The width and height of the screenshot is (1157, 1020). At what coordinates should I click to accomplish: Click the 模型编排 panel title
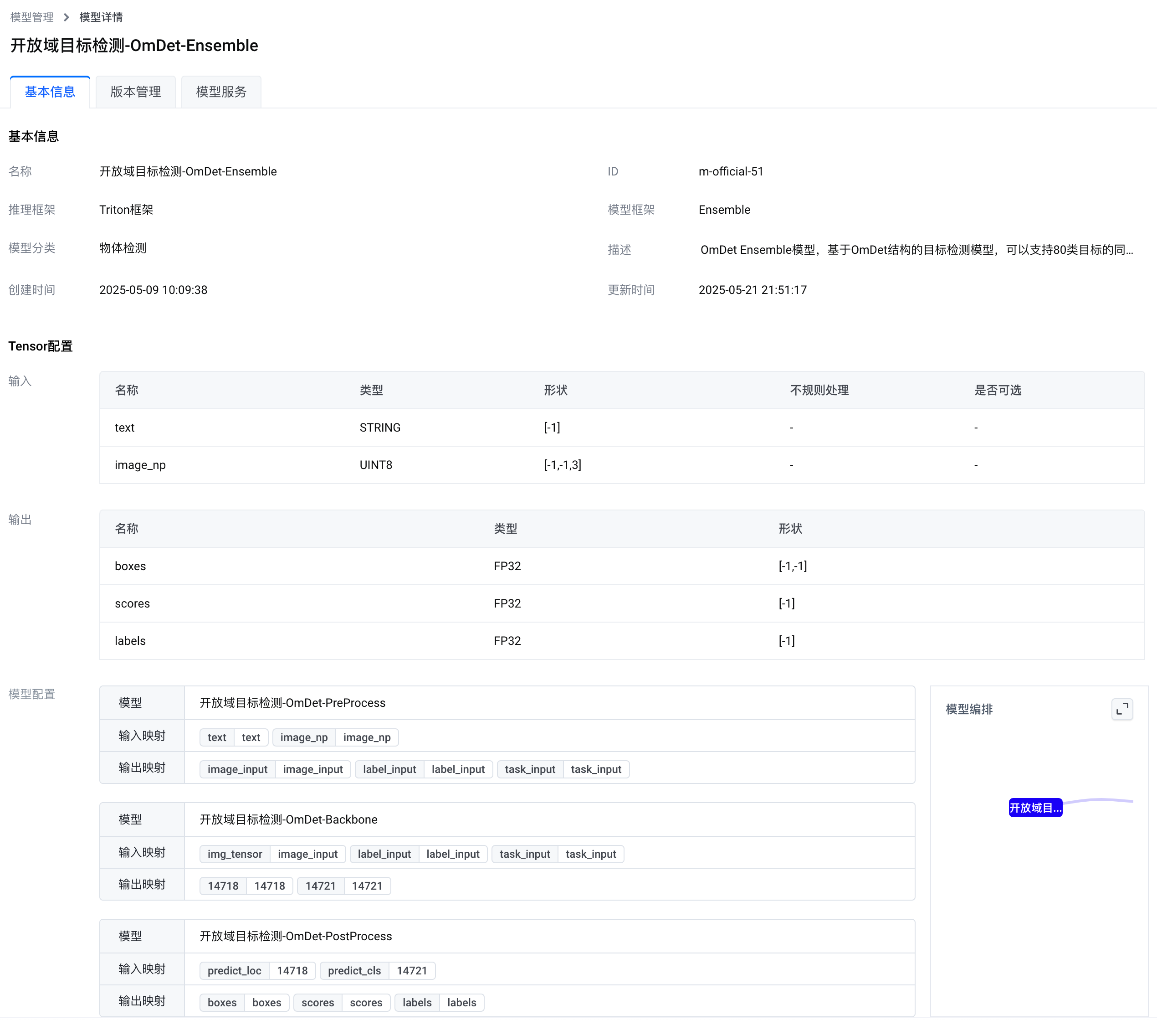coord(969,709)
